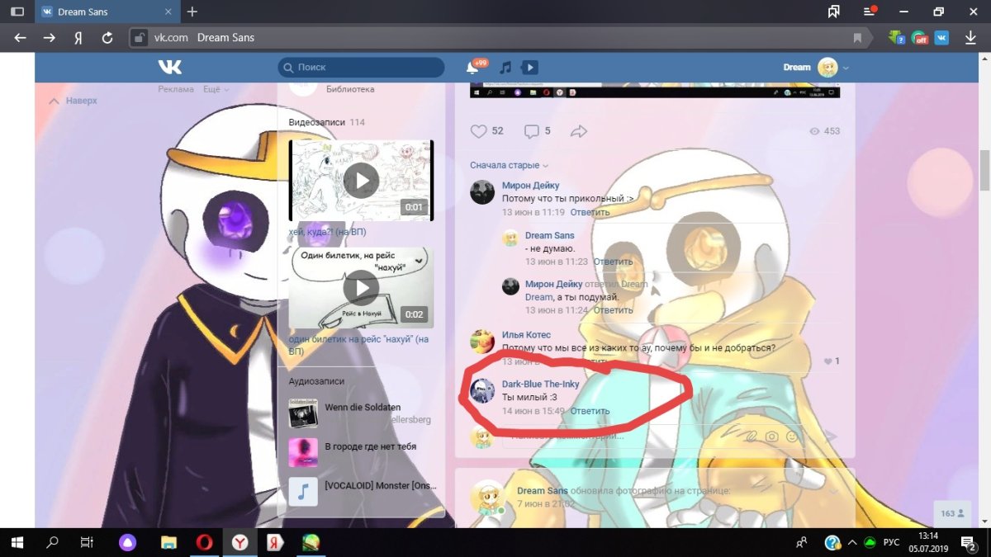Play the 'один билетик на рейс' video thumbnail
This screenshot has height=557, width=991.
pyautogui.click(x=361, y=287)
